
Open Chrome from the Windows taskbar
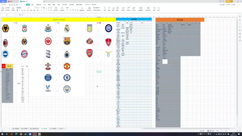tap(21, 134)
